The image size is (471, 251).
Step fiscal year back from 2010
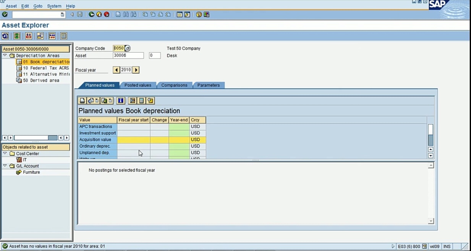[117, 70]
